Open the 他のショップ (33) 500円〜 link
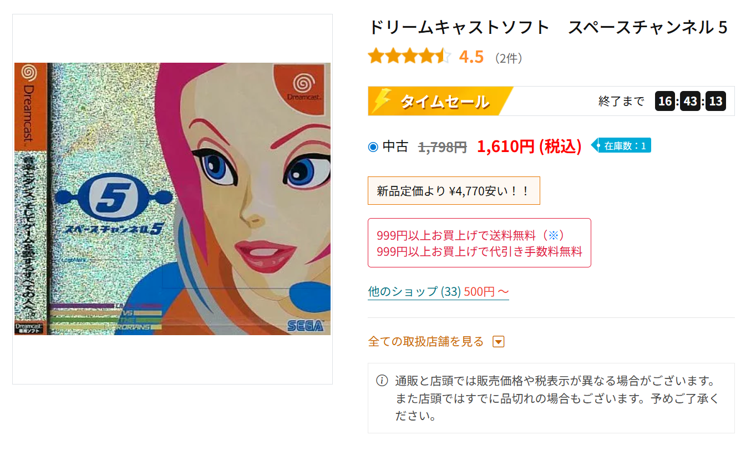This screenshot has width=751, height=455. 438,291
